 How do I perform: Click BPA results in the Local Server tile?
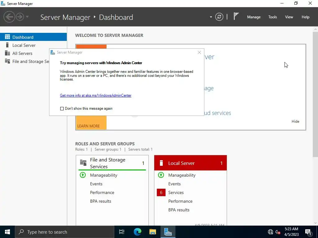(179, 210)
